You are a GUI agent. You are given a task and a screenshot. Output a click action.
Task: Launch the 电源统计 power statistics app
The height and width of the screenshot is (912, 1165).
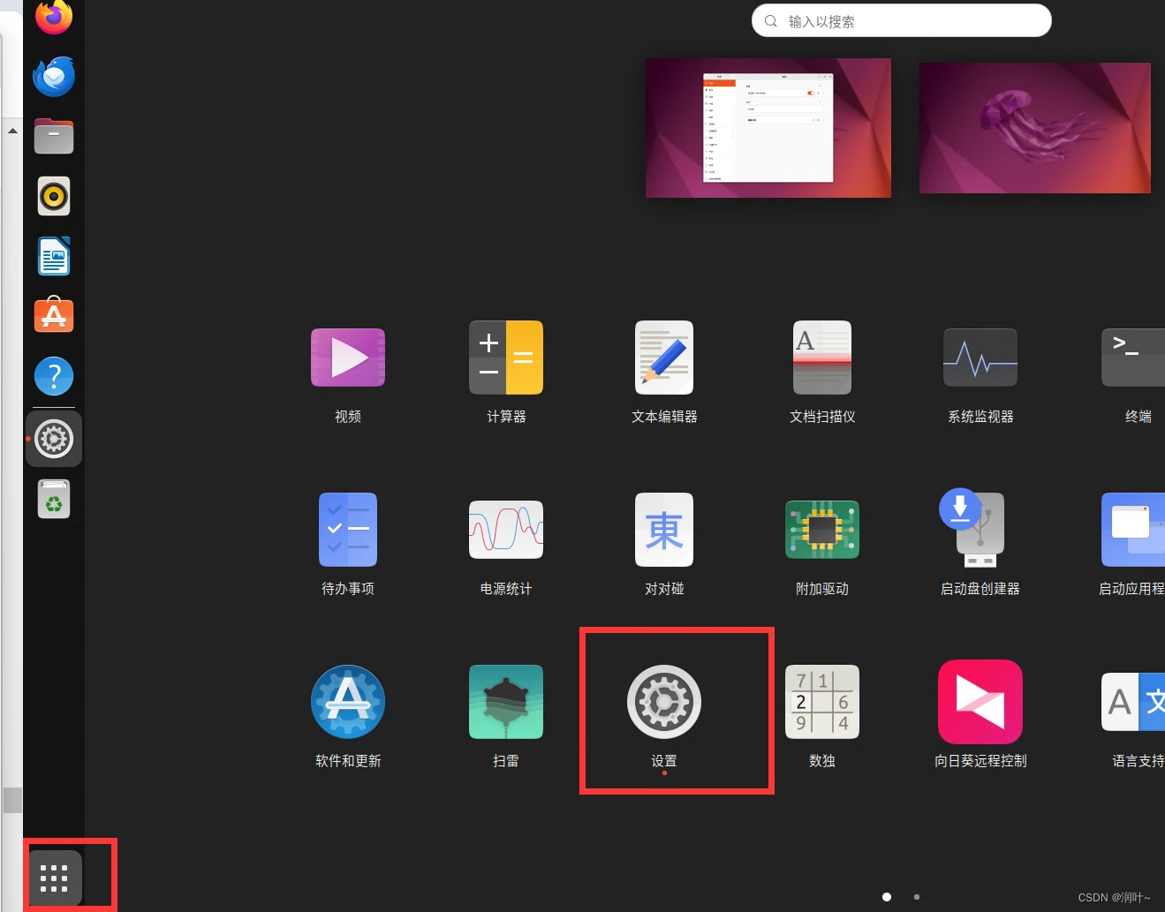click(506, 530)
